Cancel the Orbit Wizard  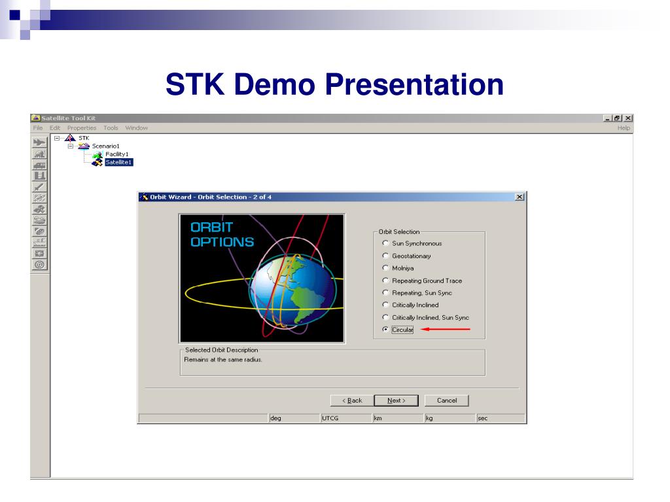click(446, 401)
